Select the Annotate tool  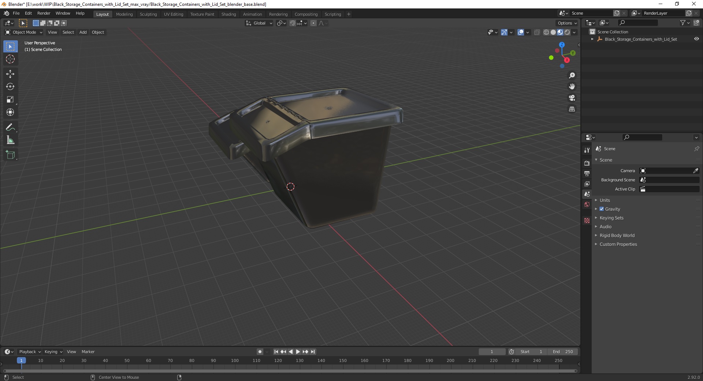point(10,127)
